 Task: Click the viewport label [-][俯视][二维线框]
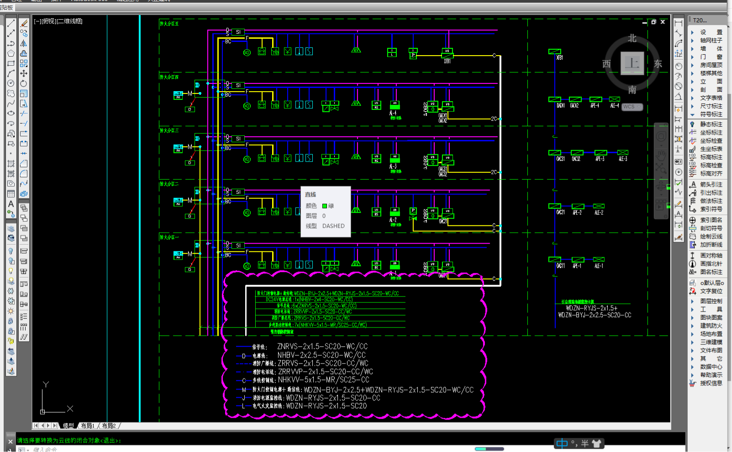pos(58,21)
